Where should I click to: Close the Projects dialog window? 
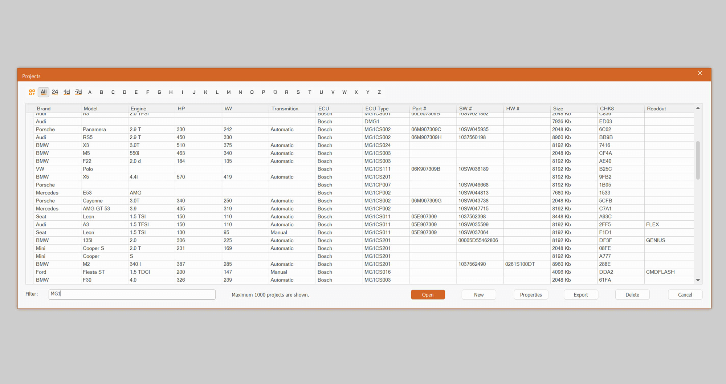pyautogui.click(x=700, y=73)
